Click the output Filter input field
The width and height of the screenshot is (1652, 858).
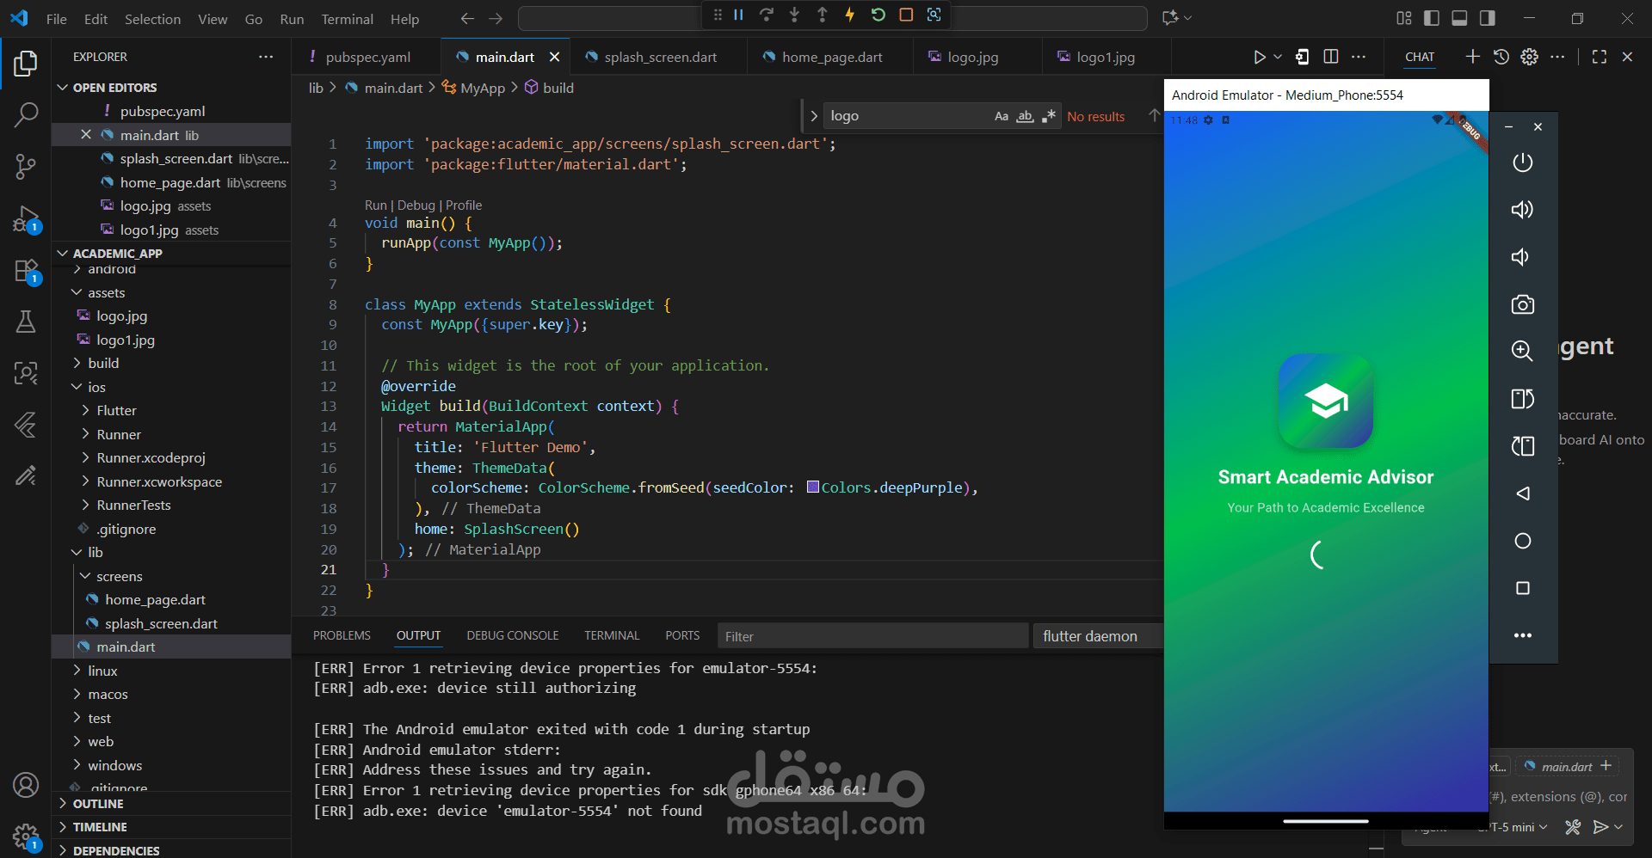872,636
